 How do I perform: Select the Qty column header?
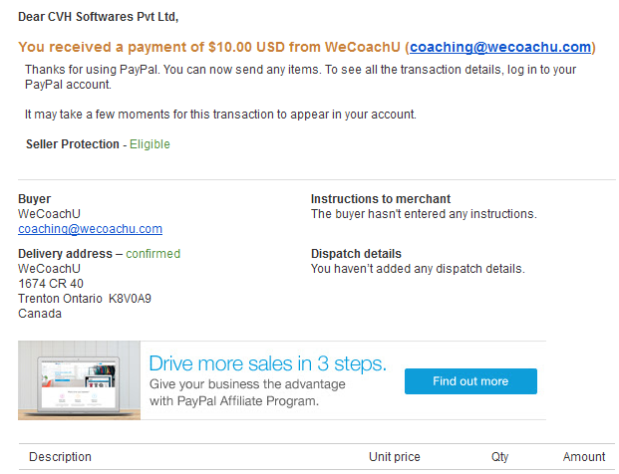(499, 457)
